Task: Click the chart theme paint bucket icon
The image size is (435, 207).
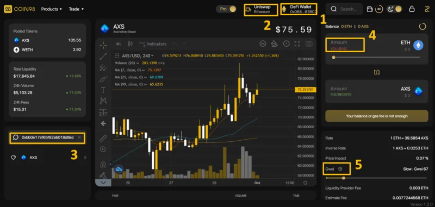Action: click(x=275, y=43)
